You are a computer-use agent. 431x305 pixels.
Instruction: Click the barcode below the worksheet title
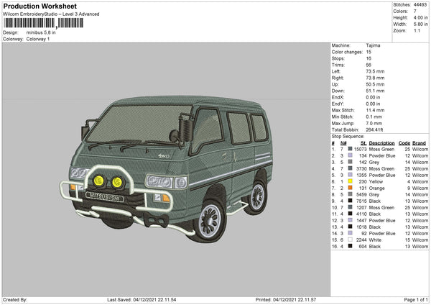pyautogui.click(x=43, y=23)
